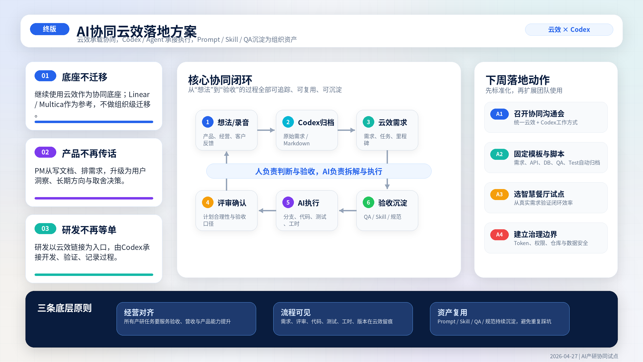The width and height of the screenshot is (643, 362).
Task: Click the 原始需求 / Markdown description
Action: tap(297, 140)
